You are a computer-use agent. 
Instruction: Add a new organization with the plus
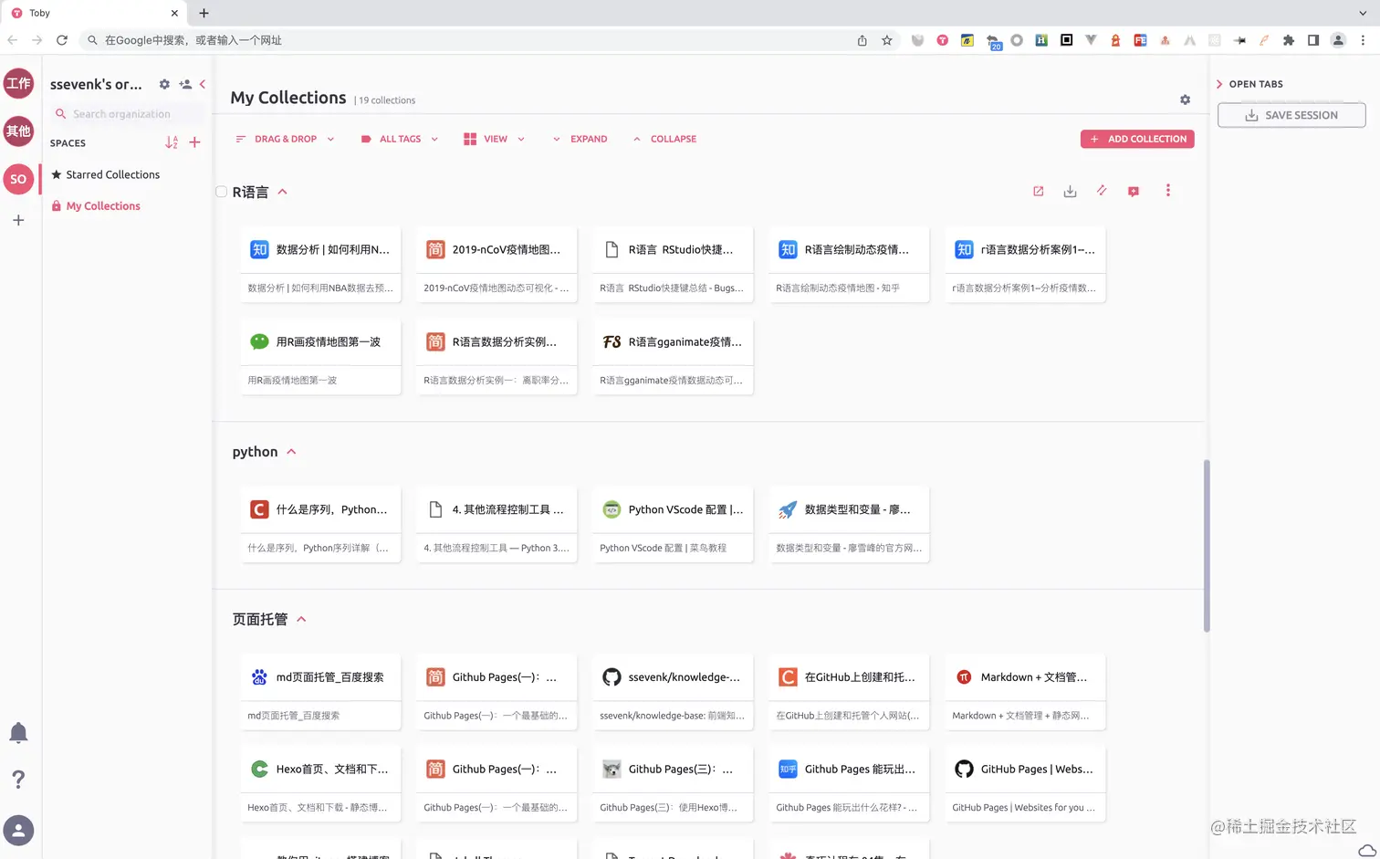(x=18, y=220)
